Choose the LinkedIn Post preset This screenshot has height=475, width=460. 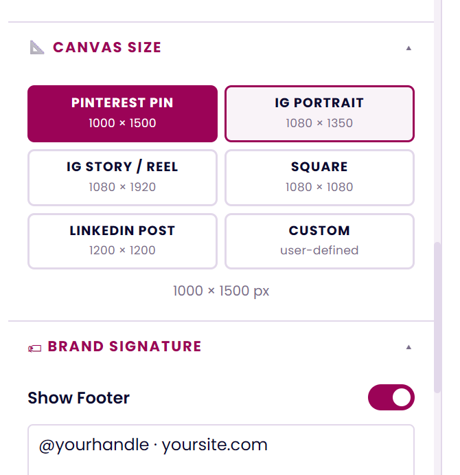[122, 241]
